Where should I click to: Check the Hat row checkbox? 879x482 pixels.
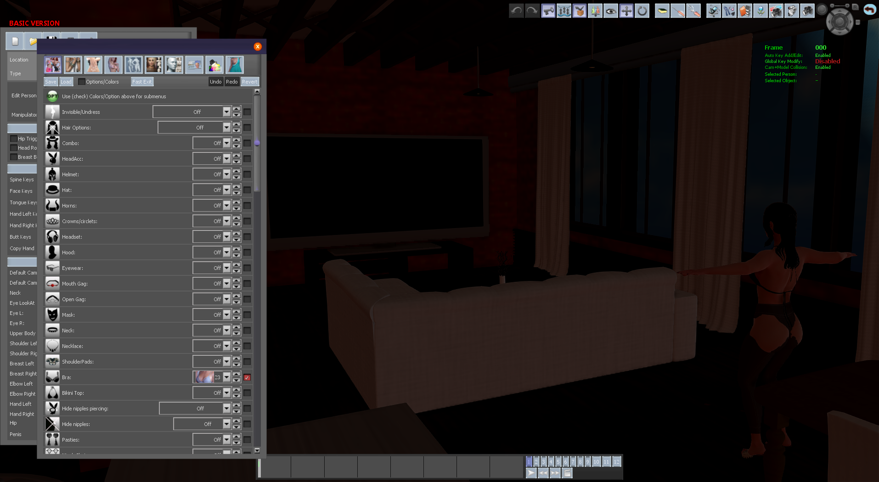tap(247, 190)
